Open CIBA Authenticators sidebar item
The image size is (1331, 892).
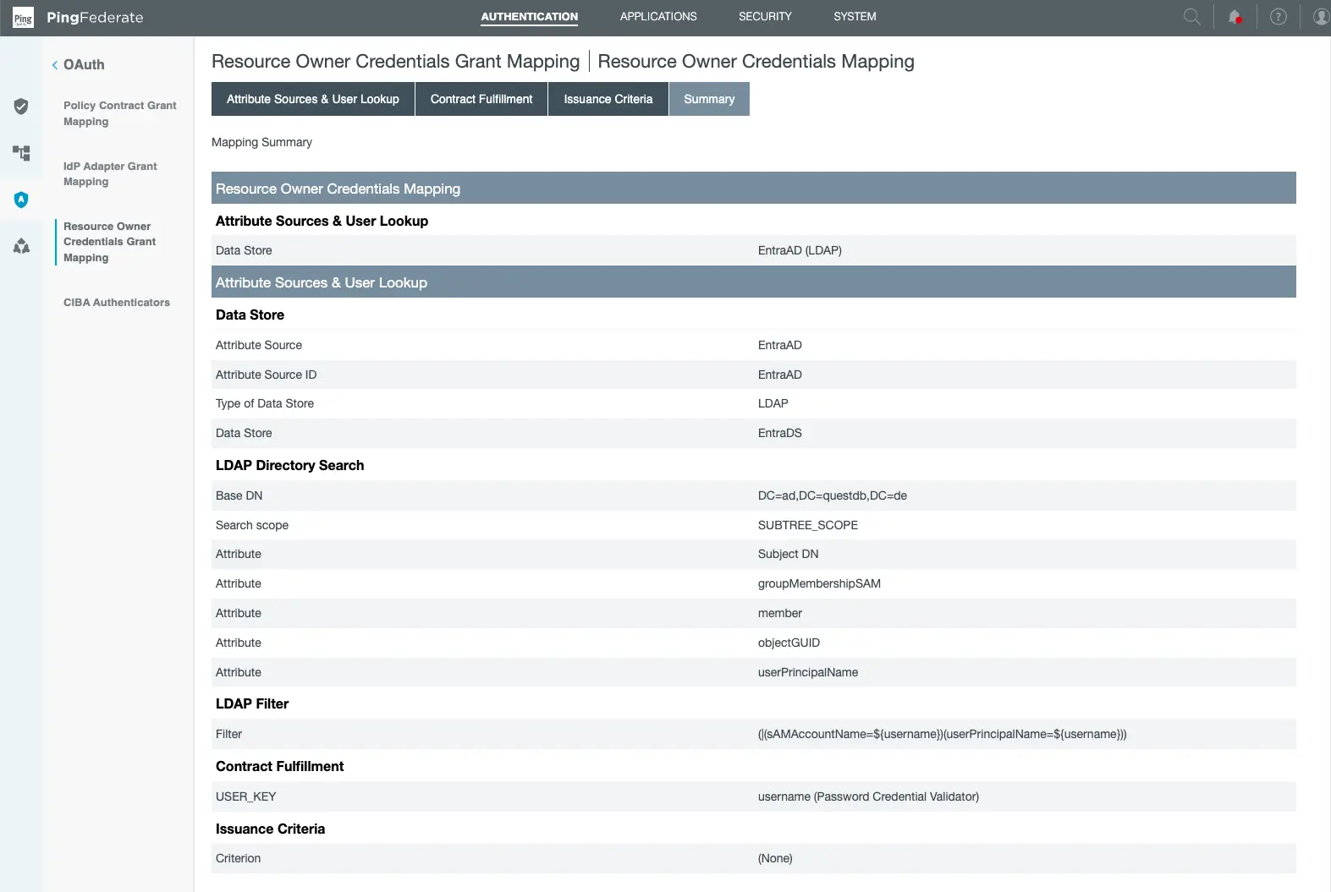(117, 303)
